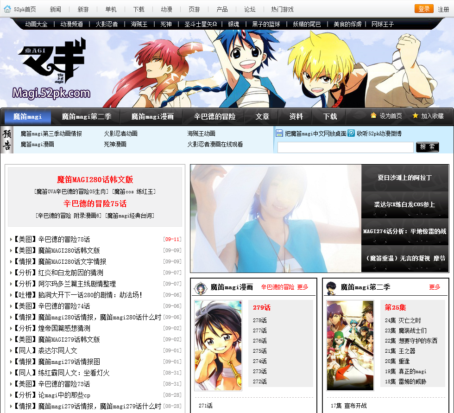Click the orange 登录 button

click(424, 9)
